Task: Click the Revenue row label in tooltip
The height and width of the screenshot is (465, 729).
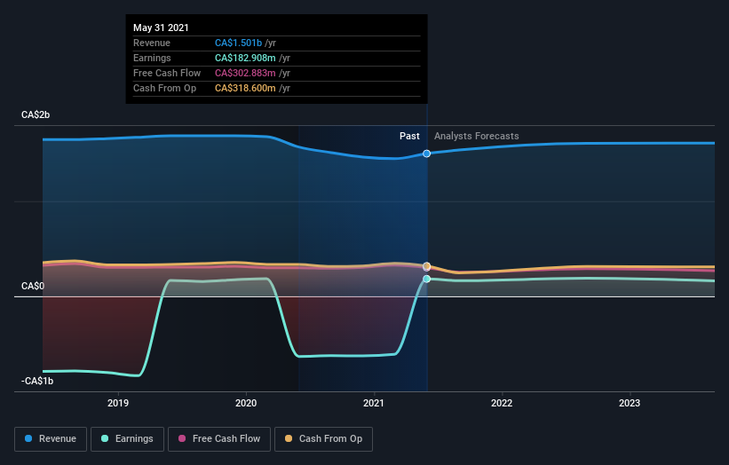Action: pos(152,43)
